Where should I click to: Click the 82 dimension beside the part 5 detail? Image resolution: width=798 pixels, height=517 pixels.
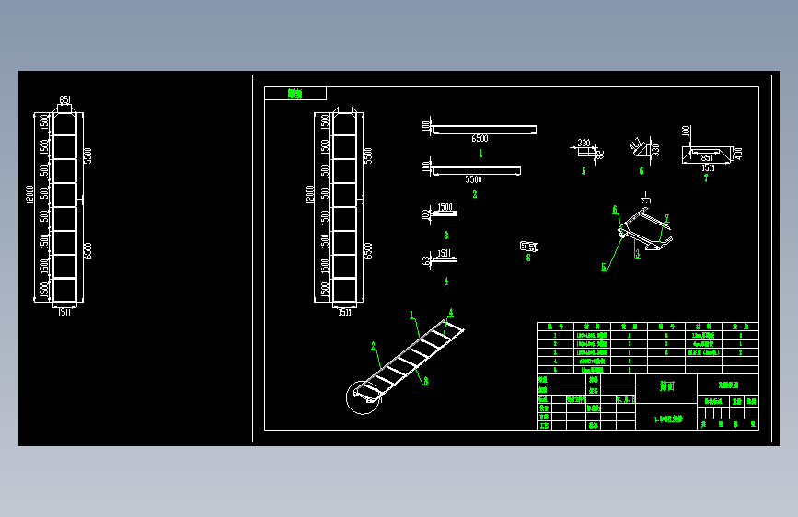pyautogui.click(x=599, y=155)
